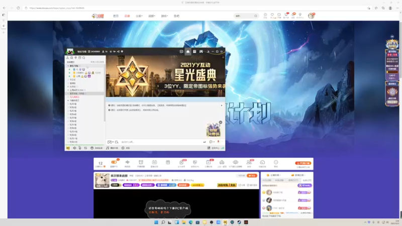The image size is (402, 226).
Task: Open the 分类 dropdown menu
Action: [139, 16]
